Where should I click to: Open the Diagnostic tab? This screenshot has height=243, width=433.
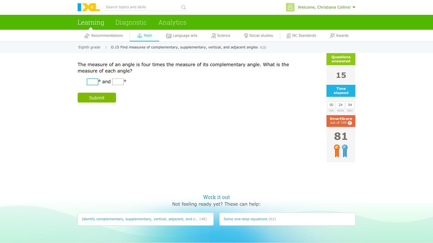tap(131, 22)
